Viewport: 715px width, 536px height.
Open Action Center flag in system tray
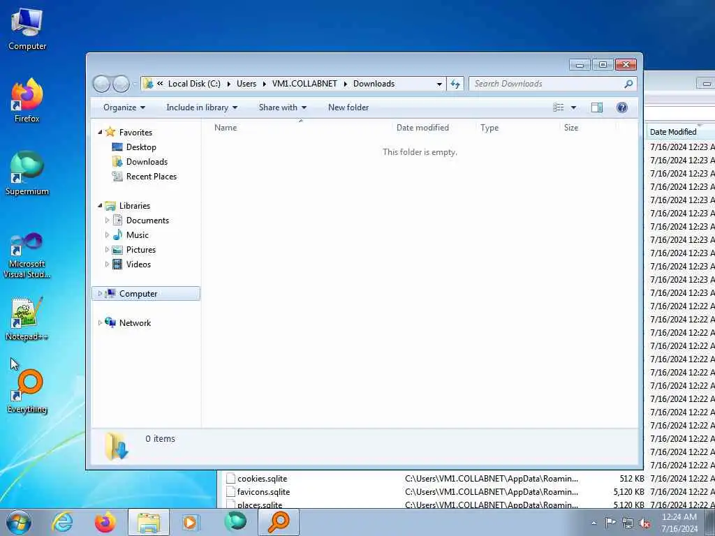pyautogui.click(x=610, y=523)
